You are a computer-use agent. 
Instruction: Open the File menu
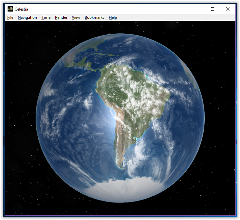[x=10, y=17]
